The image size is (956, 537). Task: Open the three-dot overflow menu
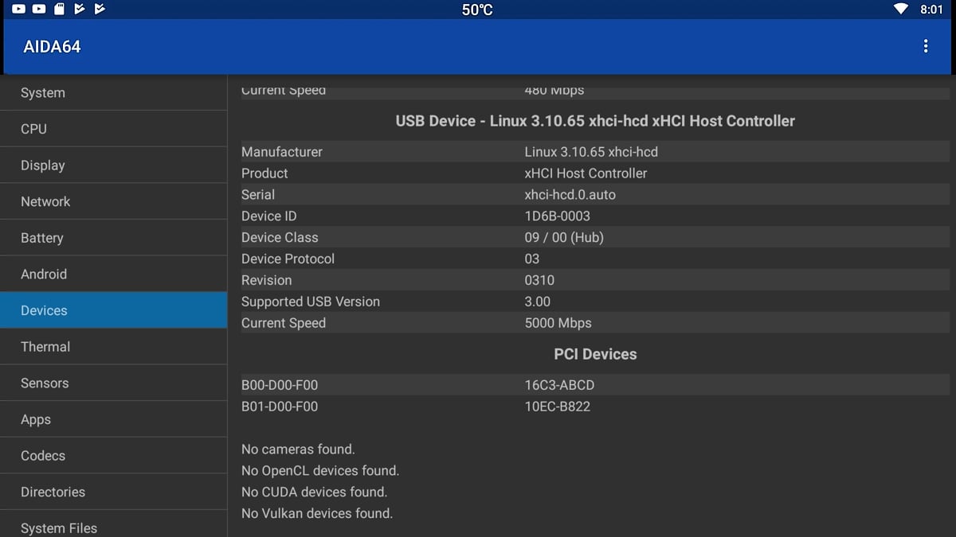pyautogui.click(x=925, y=46)
